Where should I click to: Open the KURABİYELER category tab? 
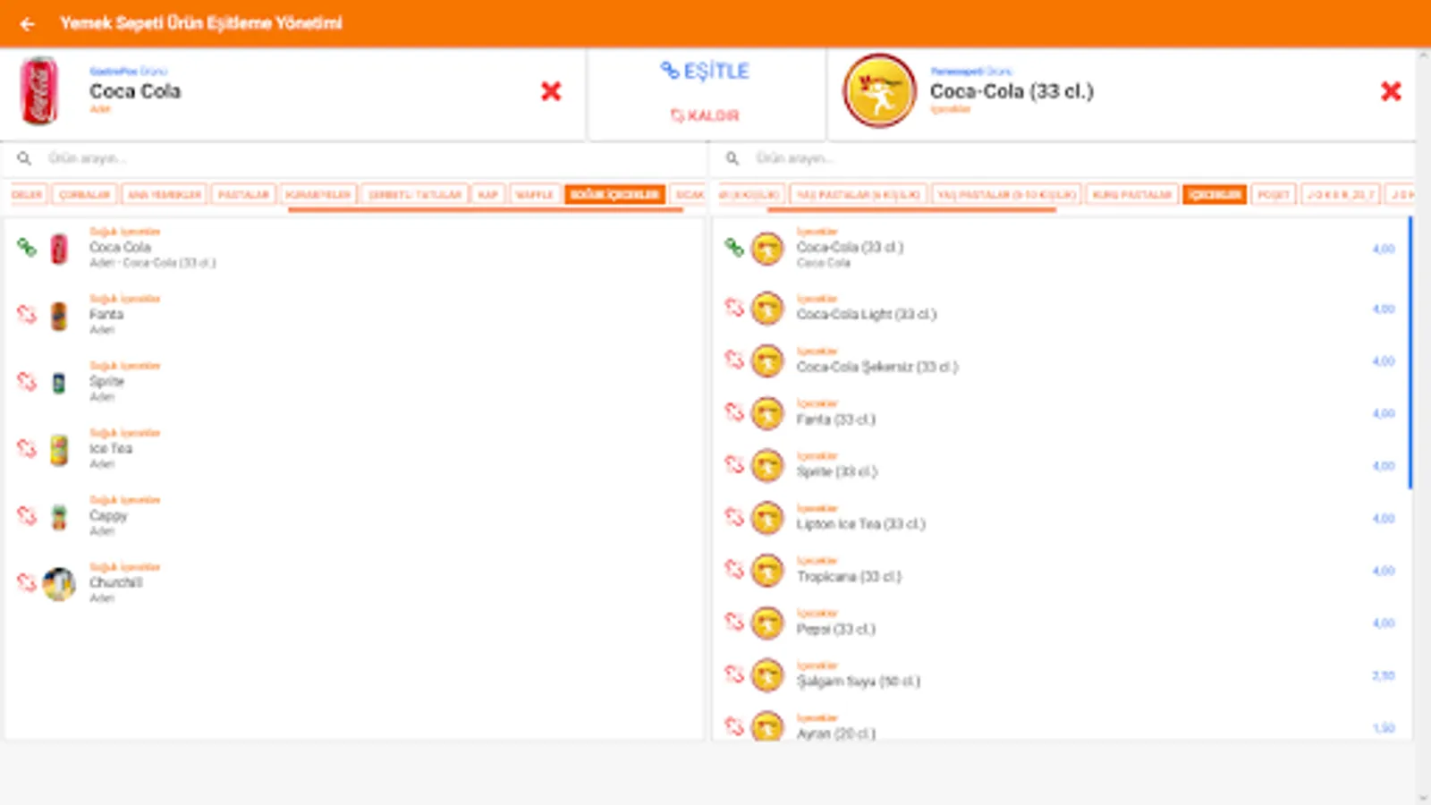pos(319,194)
